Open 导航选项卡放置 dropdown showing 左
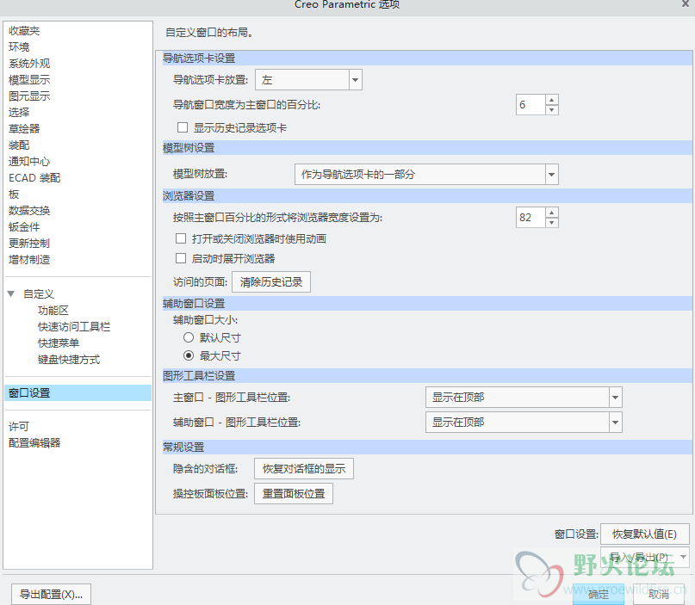The width and height of the screenshot is (695, 605). [x=308, y=80]
